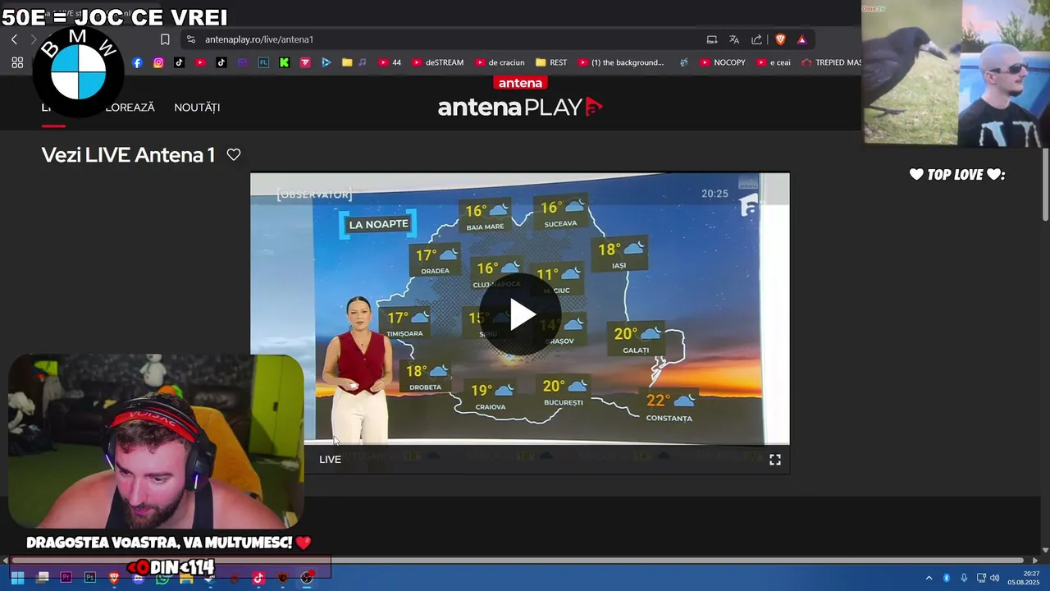Open the clock showing 20:27 05.08.2025
The image size is (1050, 591).
coord(1025,578)
